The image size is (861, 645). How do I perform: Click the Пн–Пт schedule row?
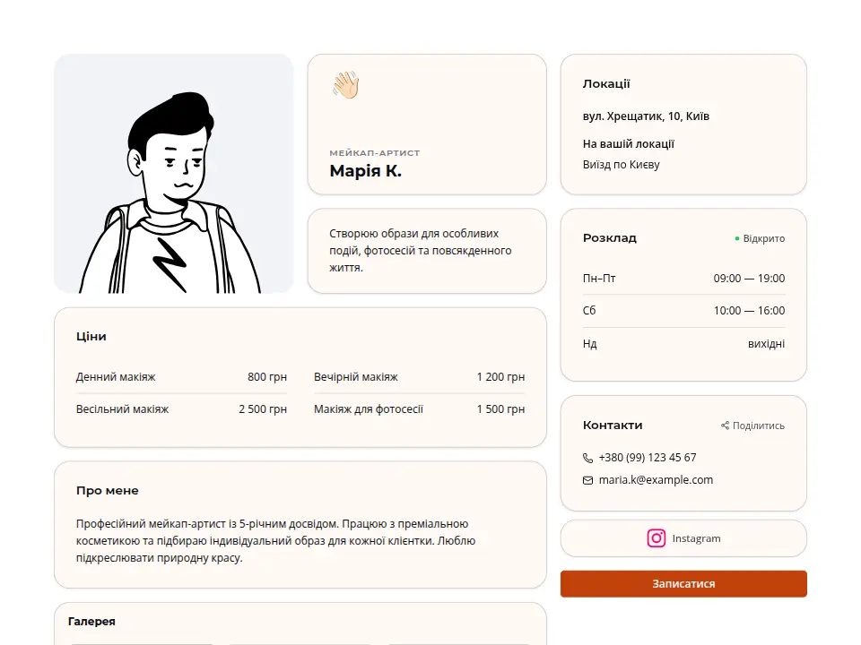click(683, 278)
